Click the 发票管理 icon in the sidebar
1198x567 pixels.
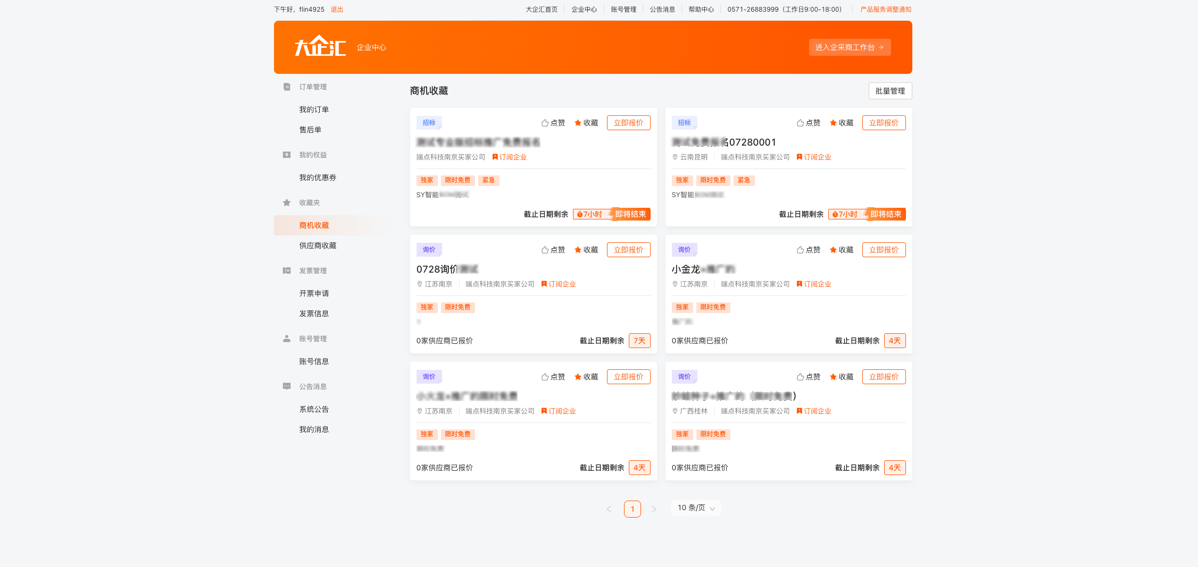(286, 270)
